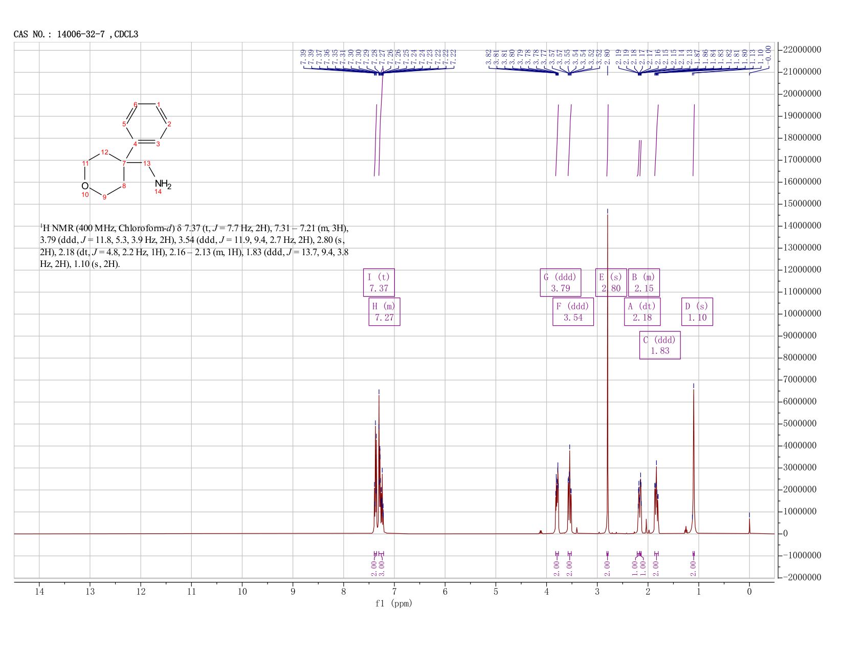Click the F (ddd) 3.54 multiplet box
The height and width of the screenshot is (652, 844).
(x=573, y=311)
